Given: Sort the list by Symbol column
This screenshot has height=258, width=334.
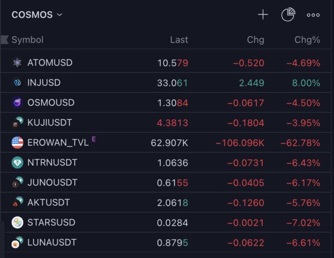Looking at the screenshot, I should (27, 40).
